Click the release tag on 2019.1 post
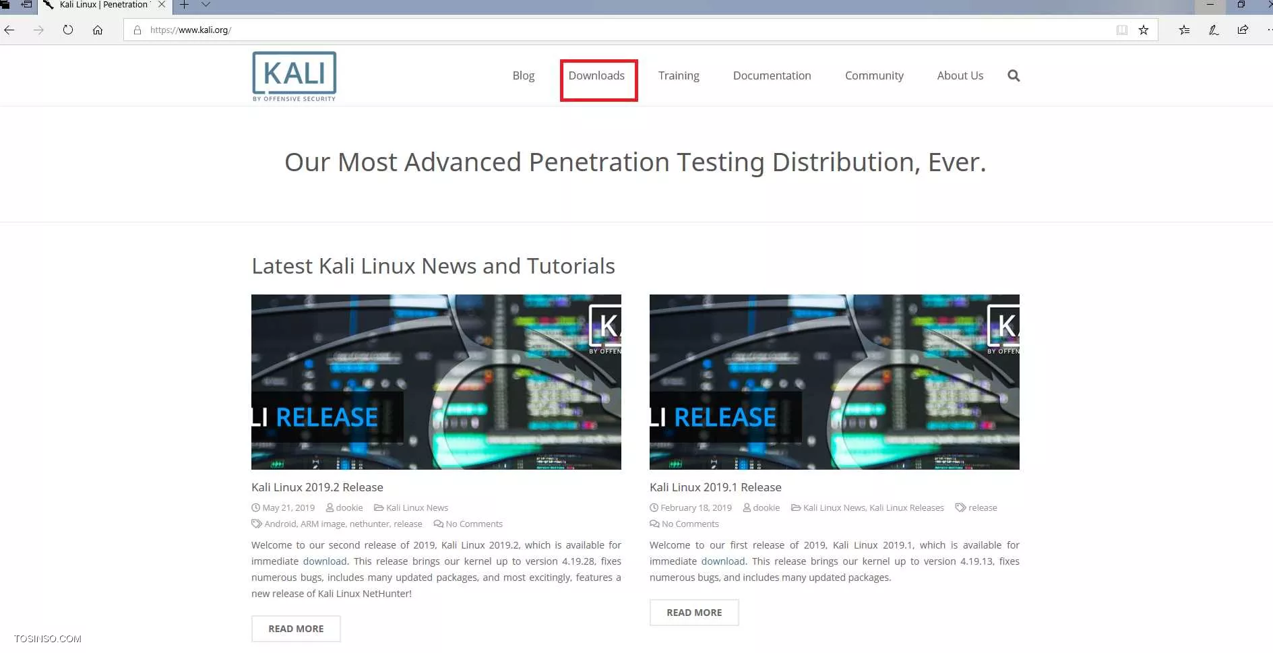This screenshot has width=1273, height=653. [x=983, y=508]
